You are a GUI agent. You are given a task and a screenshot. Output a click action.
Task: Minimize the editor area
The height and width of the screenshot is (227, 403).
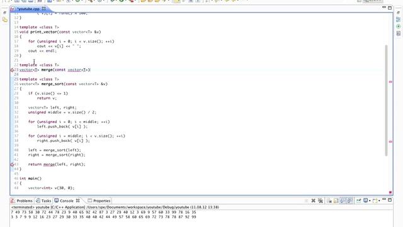pos(384,7)
